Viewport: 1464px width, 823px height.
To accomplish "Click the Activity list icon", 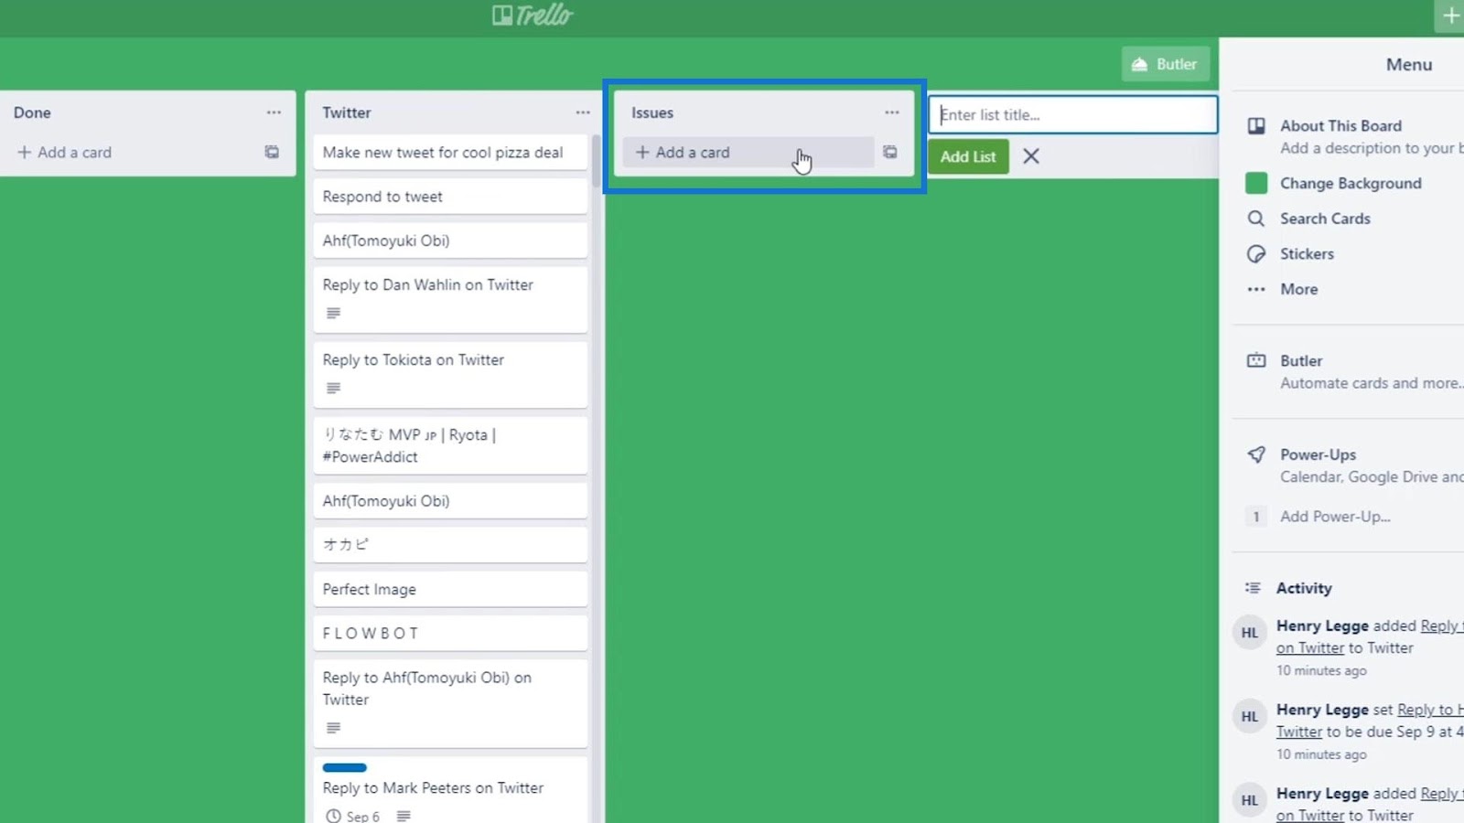I will point(1253,588).
